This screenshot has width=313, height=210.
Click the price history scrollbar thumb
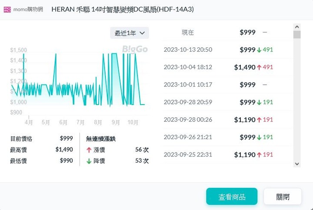(297, 34)
